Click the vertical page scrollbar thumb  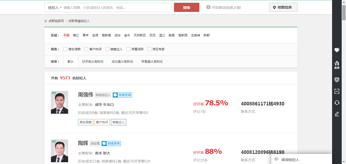[344, 12]
